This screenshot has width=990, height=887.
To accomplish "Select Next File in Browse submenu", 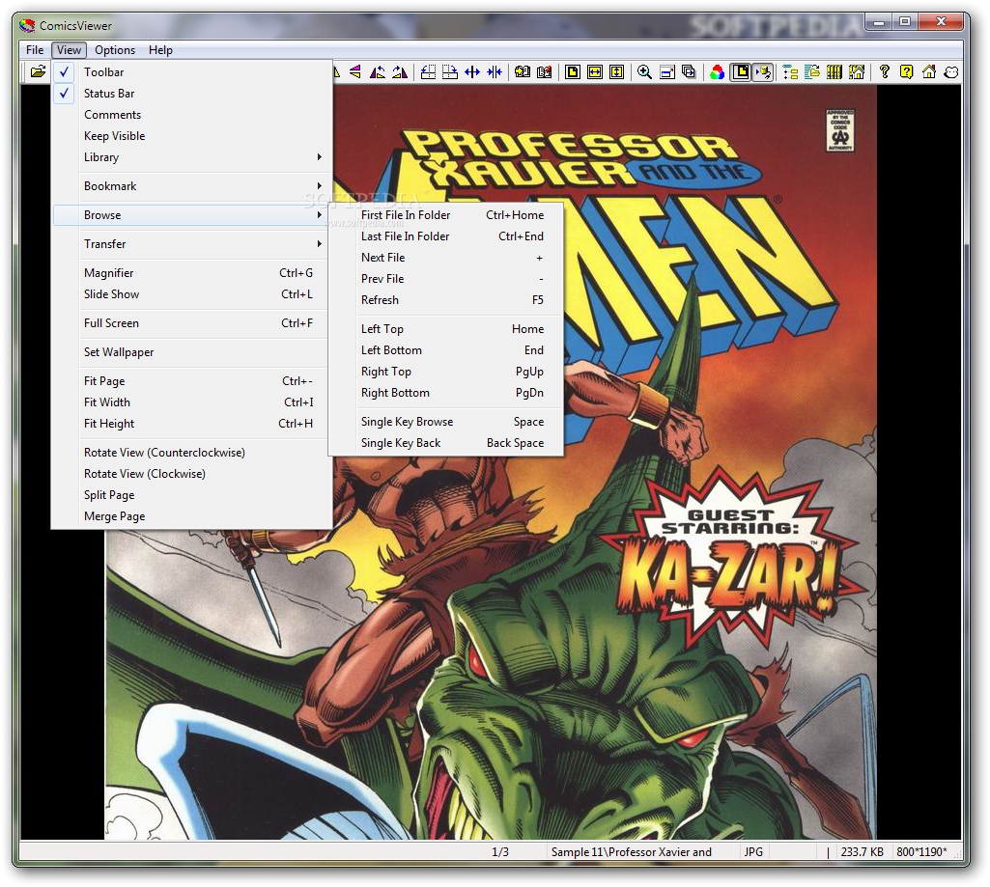I will point(446,258).
